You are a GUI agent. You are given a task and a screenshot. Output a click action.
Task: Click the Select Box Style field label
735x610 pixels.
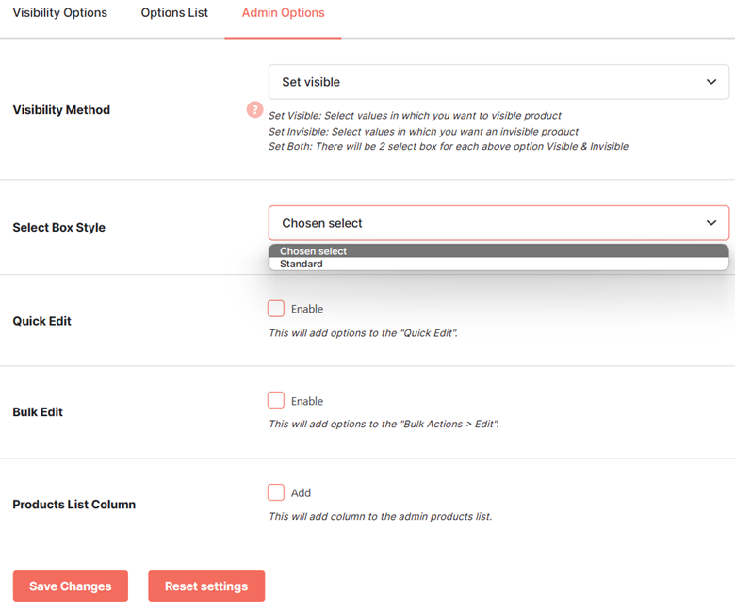tap(59, 228)
